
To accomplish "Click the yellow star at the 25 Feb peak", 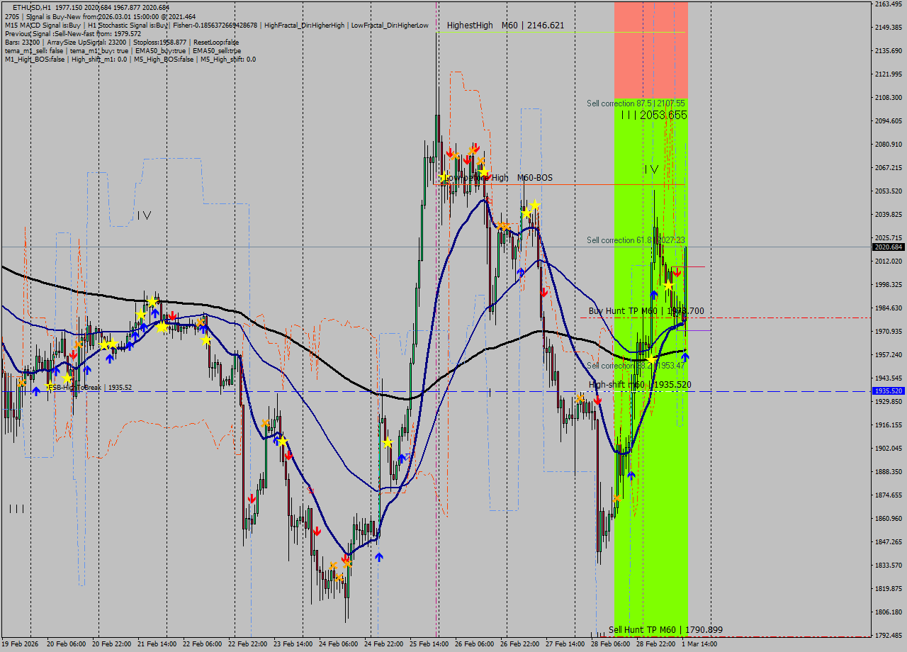I will point(444,177).
